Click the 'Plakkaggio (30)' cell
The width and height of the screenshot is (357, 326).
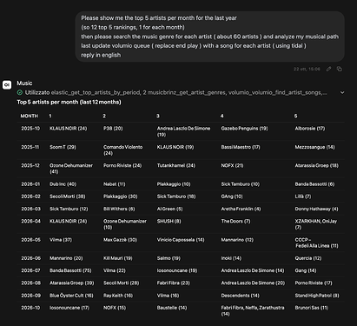(121, 196)
